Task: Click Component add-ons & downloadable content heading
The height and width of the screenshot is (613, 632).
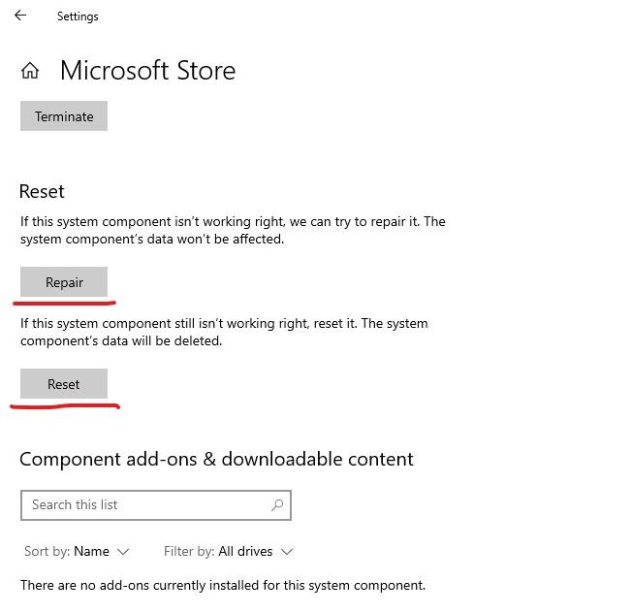Action: tap(216, 459)
